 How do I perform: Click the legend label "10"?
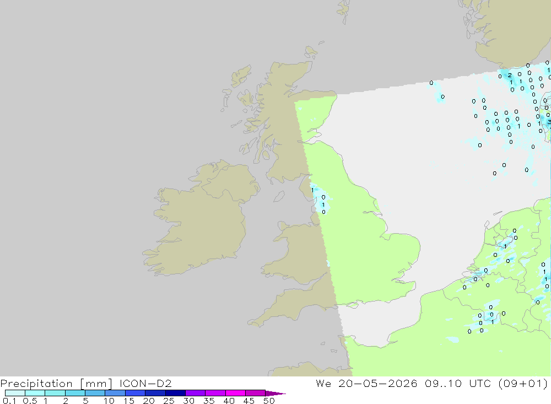[x=109, y=401]
